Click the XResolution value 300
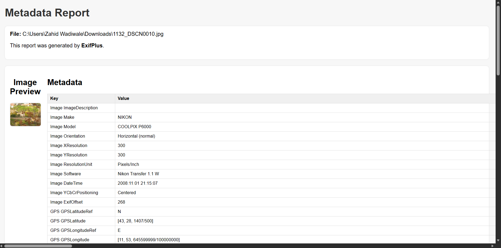The height and width of the screenshot is (248, 501). pyautogui.click(x=121, y=146)
